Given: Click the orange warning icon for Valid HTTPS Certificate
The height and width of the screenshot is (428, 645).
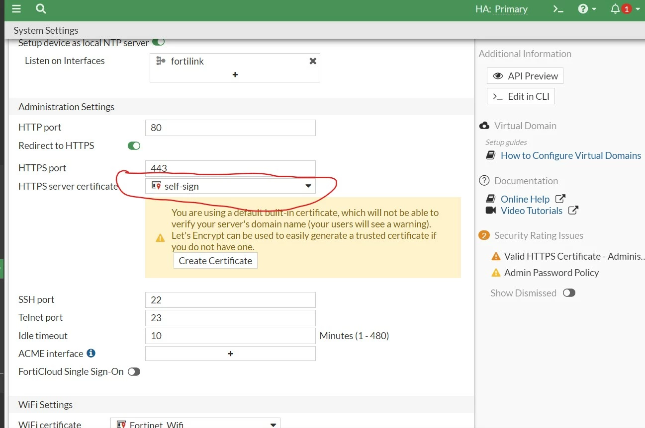Looking at the screenshot, I should (x=496, y=256).
